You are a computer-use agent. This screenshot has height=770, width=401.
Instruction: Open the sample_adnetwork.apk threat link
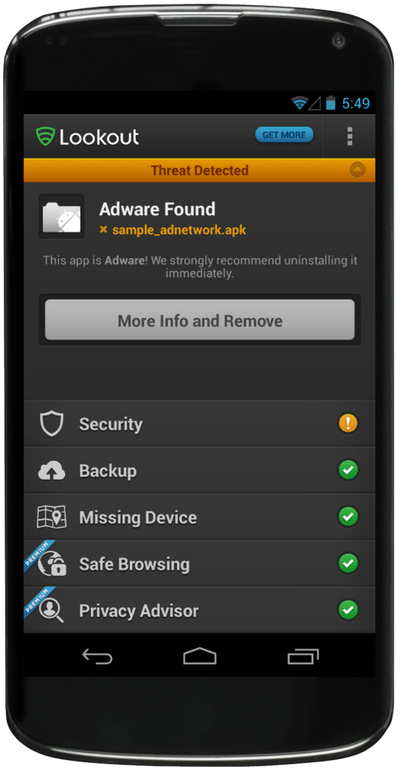pyautogui.click(x=179, y=229)
